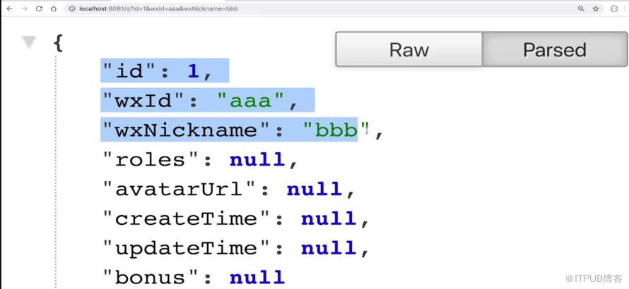Go forward with the browser forward arrow

point(24,8)
